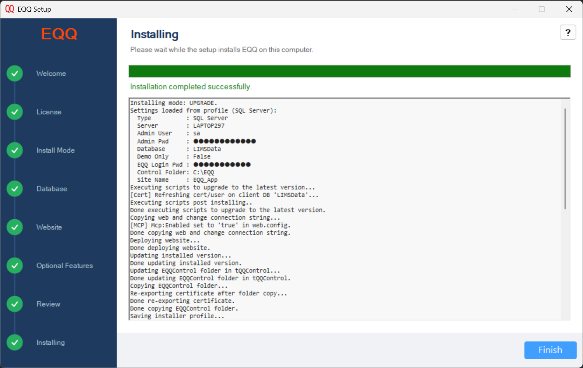583x368 pixels.
Task: Click the Database step checkmark icon
Action: click(14, 189)
